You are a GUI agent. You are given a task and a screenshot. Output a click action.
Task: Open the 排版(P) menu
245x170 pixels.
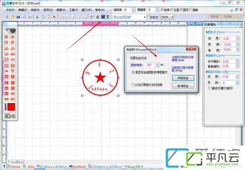[x=35, y=10]
